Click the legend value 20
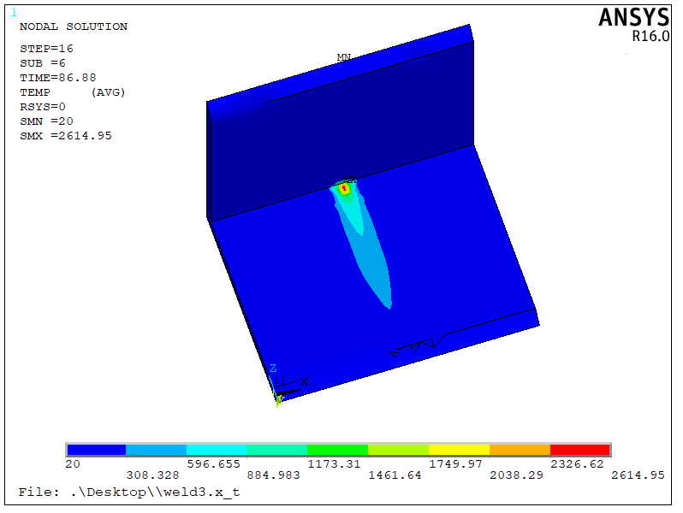The height and width of the screenshot is (513, 683). coord(73,463)
